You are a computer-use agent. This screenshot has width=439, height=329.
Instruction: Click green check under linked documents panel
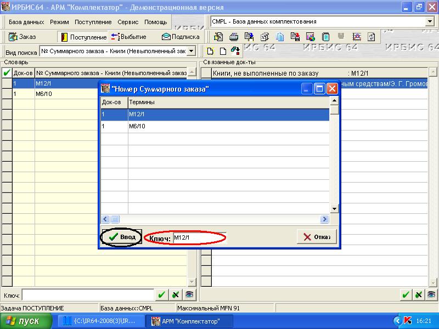[406, 294]
